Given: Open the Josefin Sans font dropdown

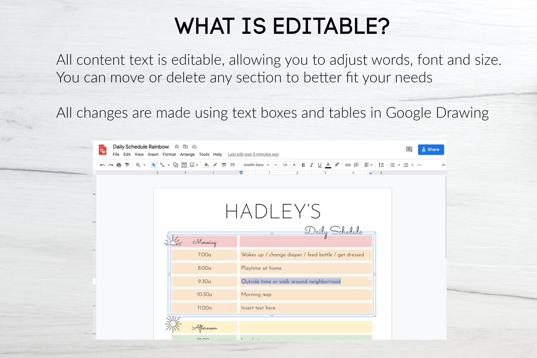Looking at the screenshot, I should pyautogui.click(x=256, y=165).
